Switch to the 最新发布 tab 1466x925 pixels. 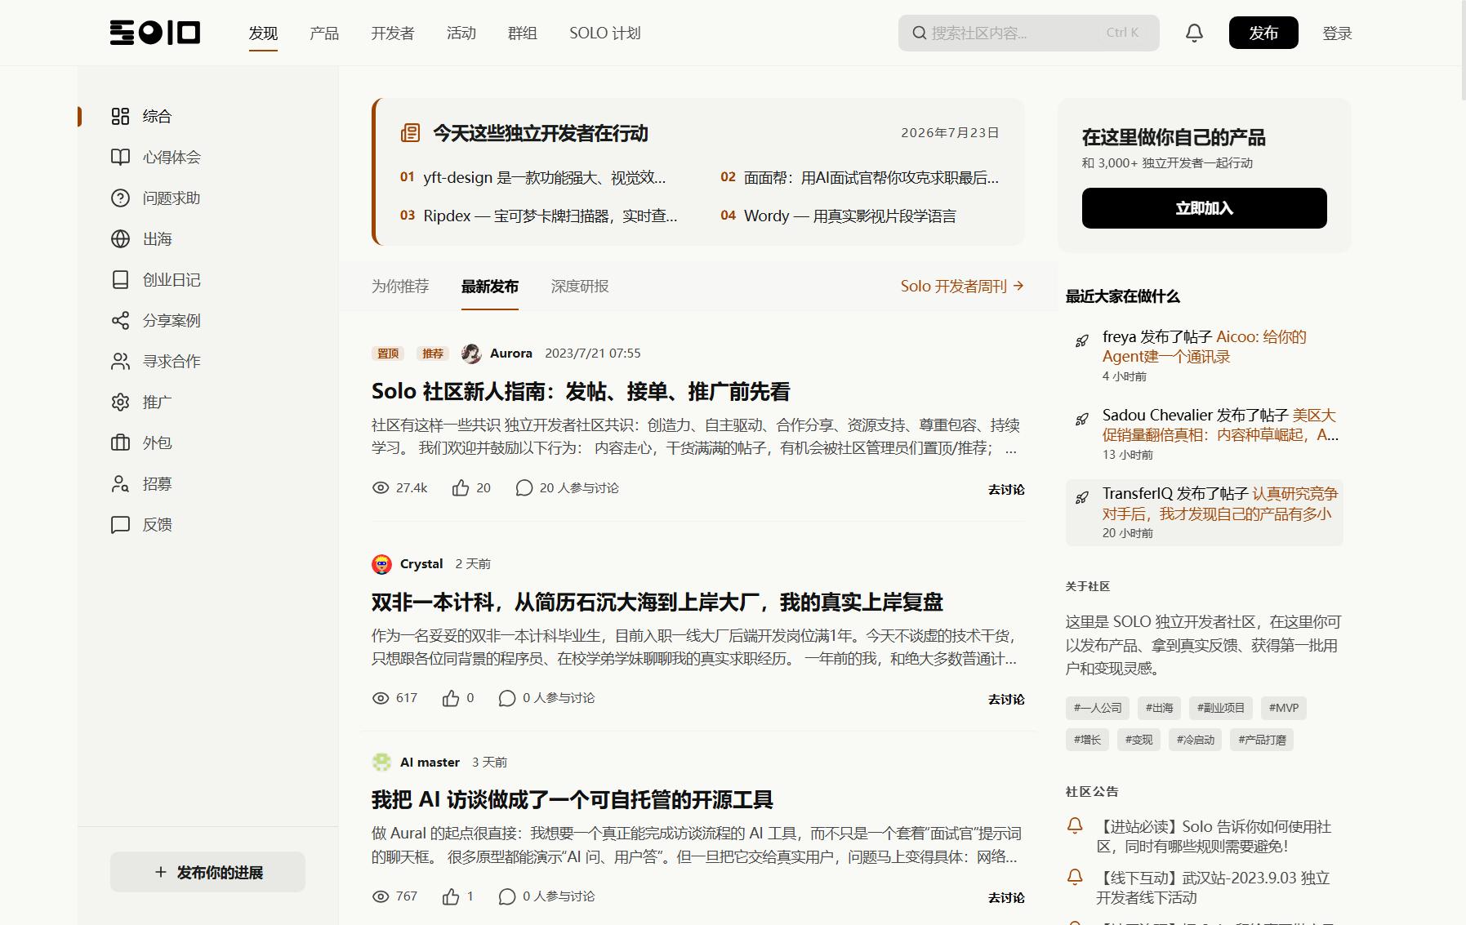490,286
